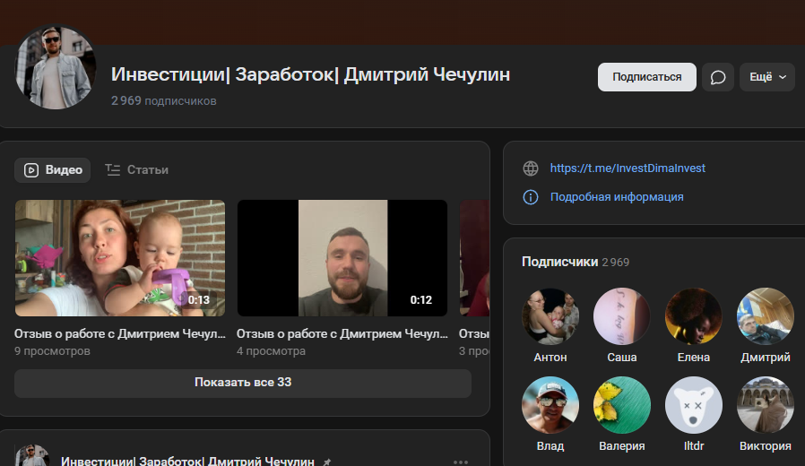Open the Подписчики 2 969 heading

pos(575,262)
